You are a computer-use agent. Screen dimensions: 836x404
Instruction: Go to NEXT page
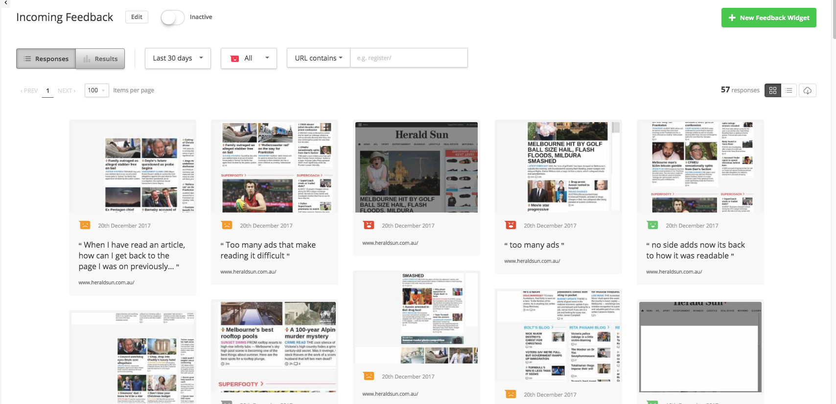[x=67, y=91]
